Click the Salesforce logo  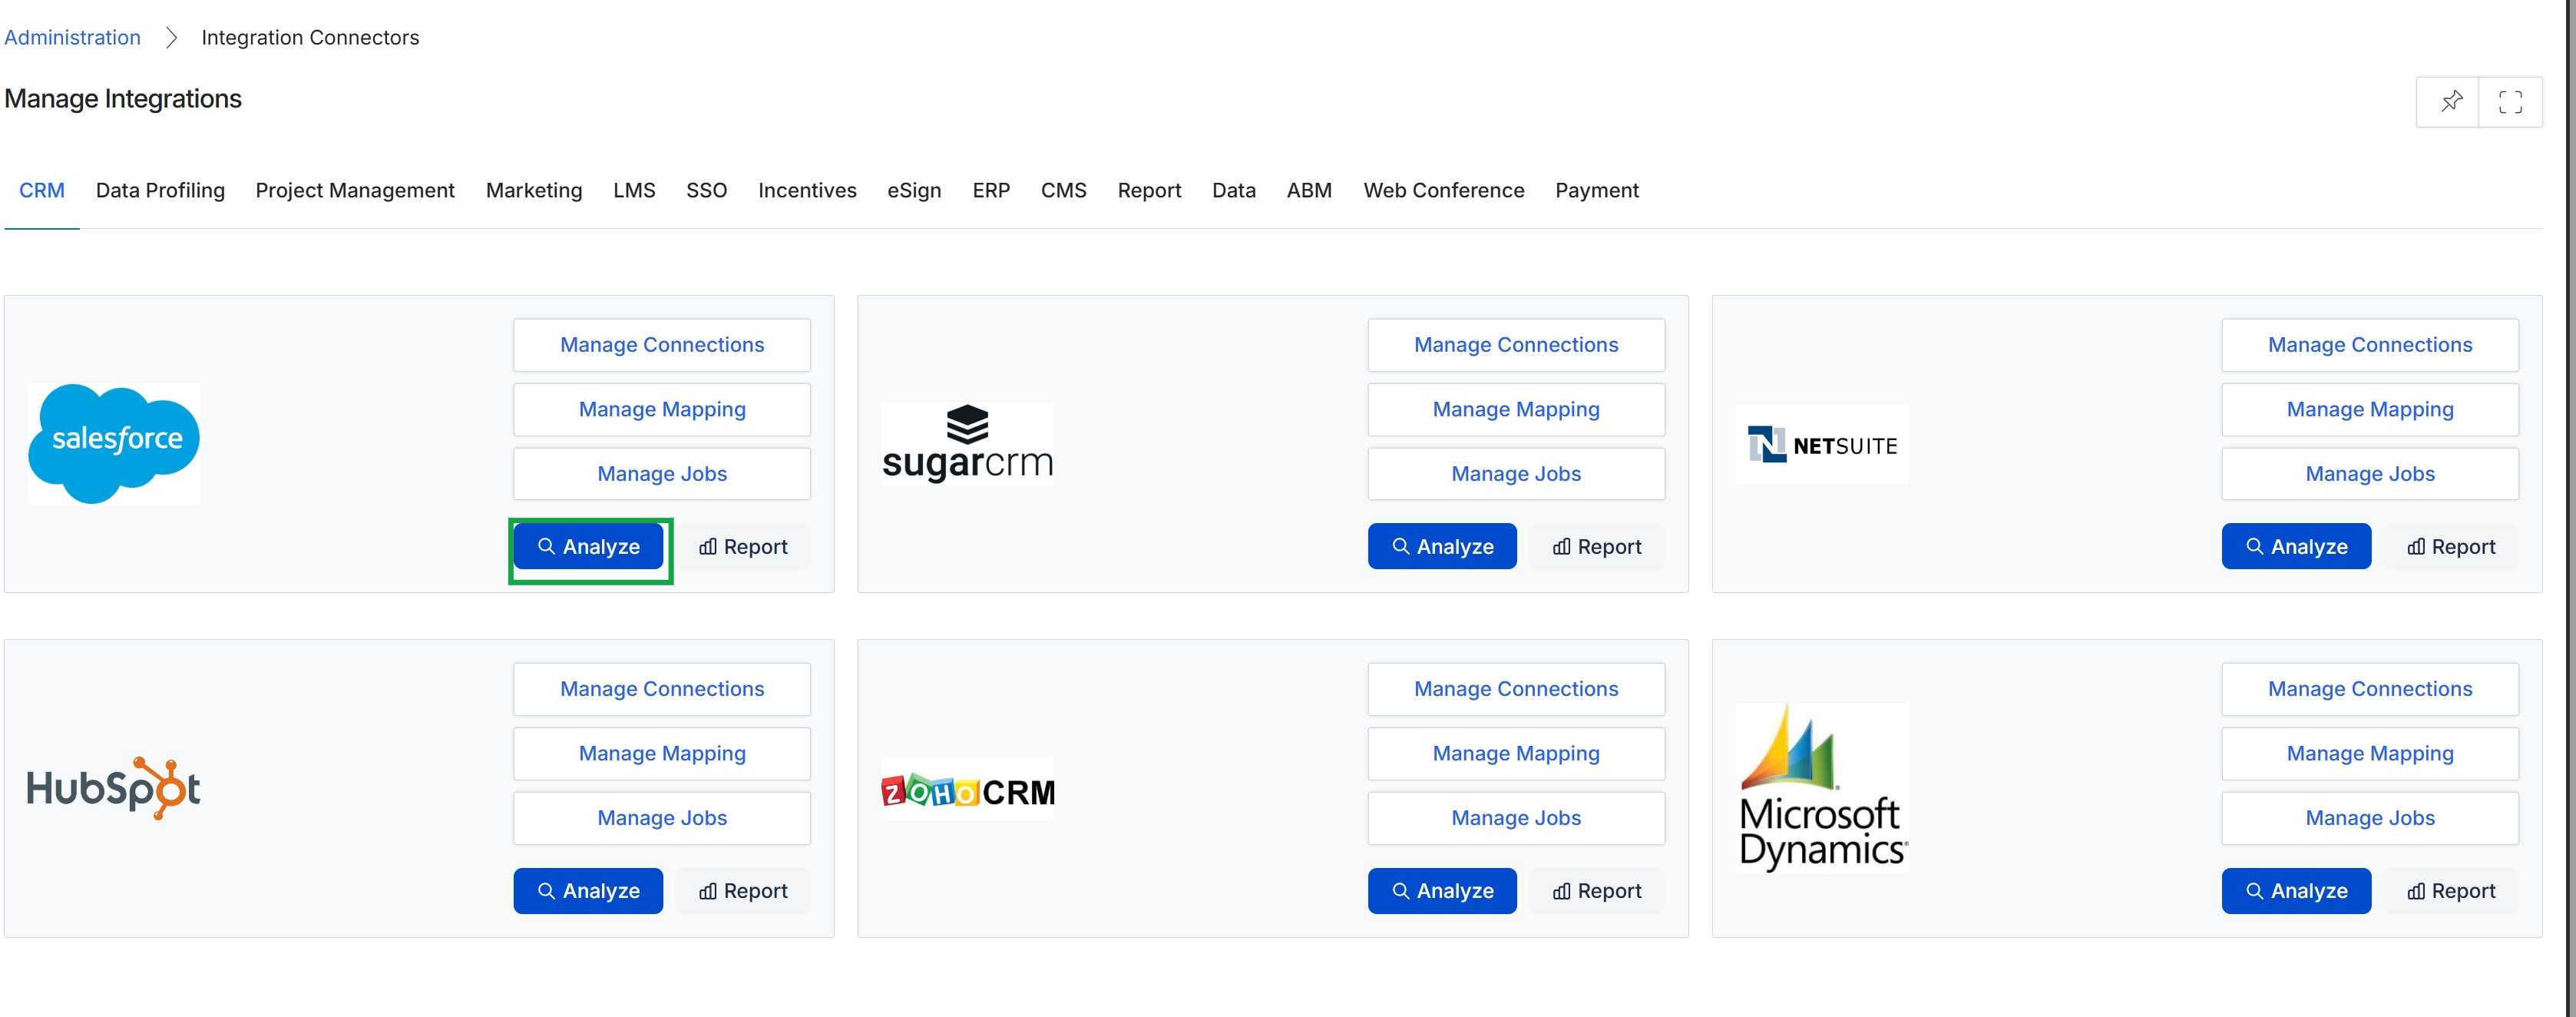coord(114,443)
